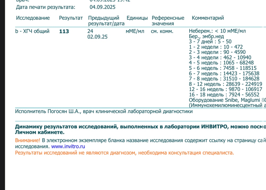Click the 'Исследование' column header
This screenshot has width=266, height=190.
[33, 18]
